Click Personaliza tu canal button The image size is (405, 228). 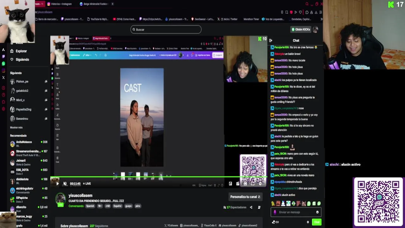click(245, 197)
